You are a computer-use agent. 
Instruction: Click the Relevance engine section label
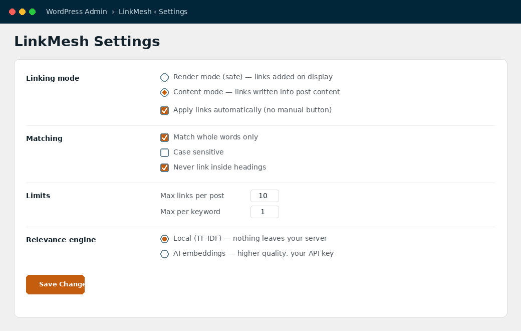click(x=61, y=240)
